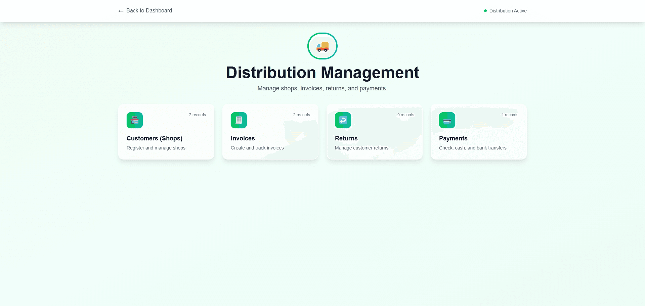Click the shop storefront icon on Customers card

pyautogui.click(x=134, y=120)
